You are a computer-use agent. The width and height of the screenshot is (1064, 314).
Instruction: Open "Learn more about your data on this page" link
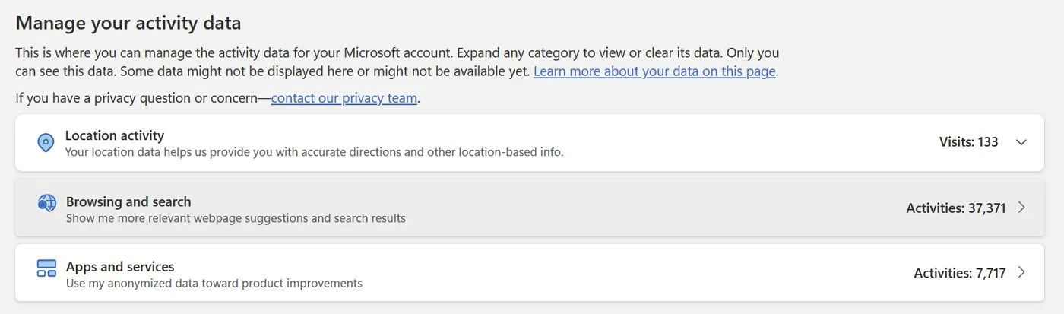[654, 71]
